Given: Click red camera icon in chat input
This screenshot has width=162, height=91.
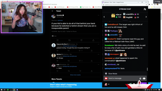Looking at the screenshot, I should (106, 78).
